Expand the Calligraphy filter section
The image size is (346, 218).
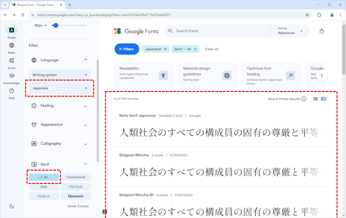[86, 144]
